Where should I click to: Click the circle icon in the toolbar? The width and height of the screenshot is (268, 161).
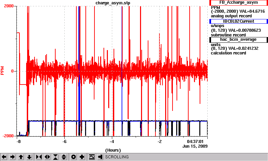click(74, 157)
